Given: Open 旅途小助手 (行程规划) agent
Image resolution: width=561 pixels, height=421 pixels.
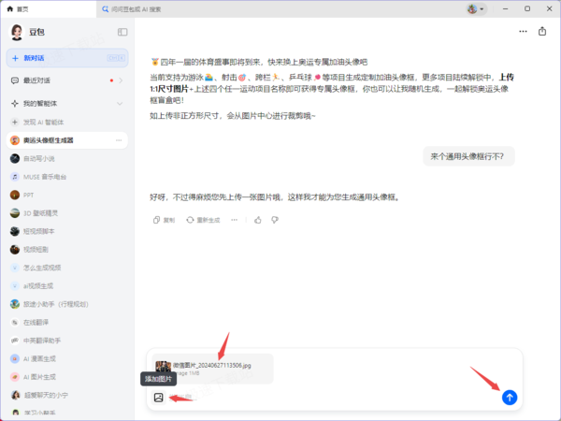Looking at the screenshot, I should tap(67, 304).
